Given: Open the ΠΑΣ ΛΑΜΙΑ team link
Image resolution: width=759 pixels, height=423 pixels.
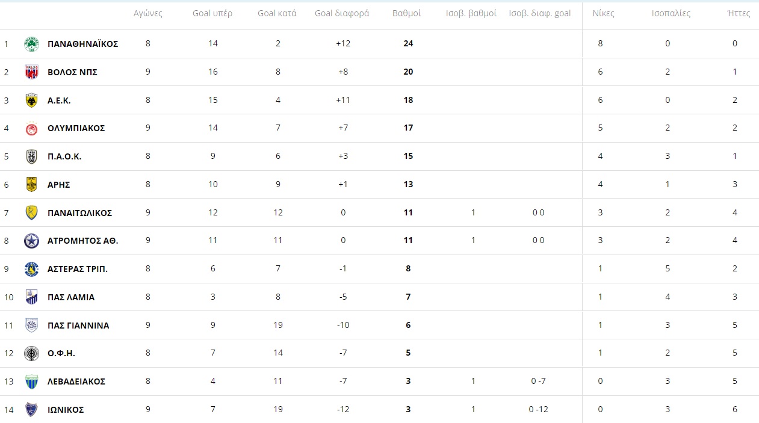Looking at the screenshot, I should (71, 297).
